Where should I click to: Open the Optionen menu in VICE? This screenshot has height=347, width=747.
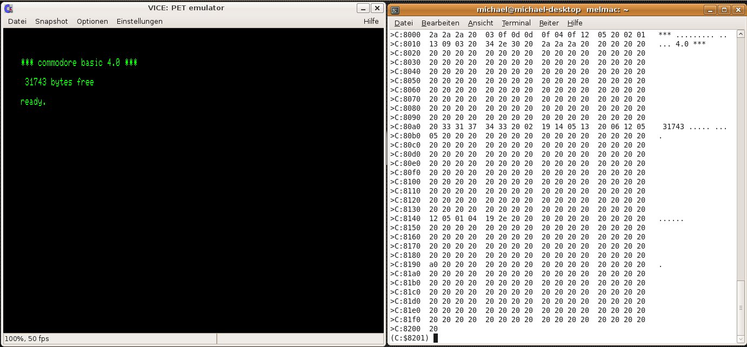point(92,22)
